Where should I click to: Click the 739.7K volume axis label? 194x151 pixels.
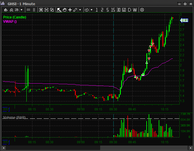pos(185,114)
